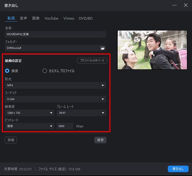Close the 書き出し dialog
Screen dimensions: 192x176
click(x=186, y=5)
